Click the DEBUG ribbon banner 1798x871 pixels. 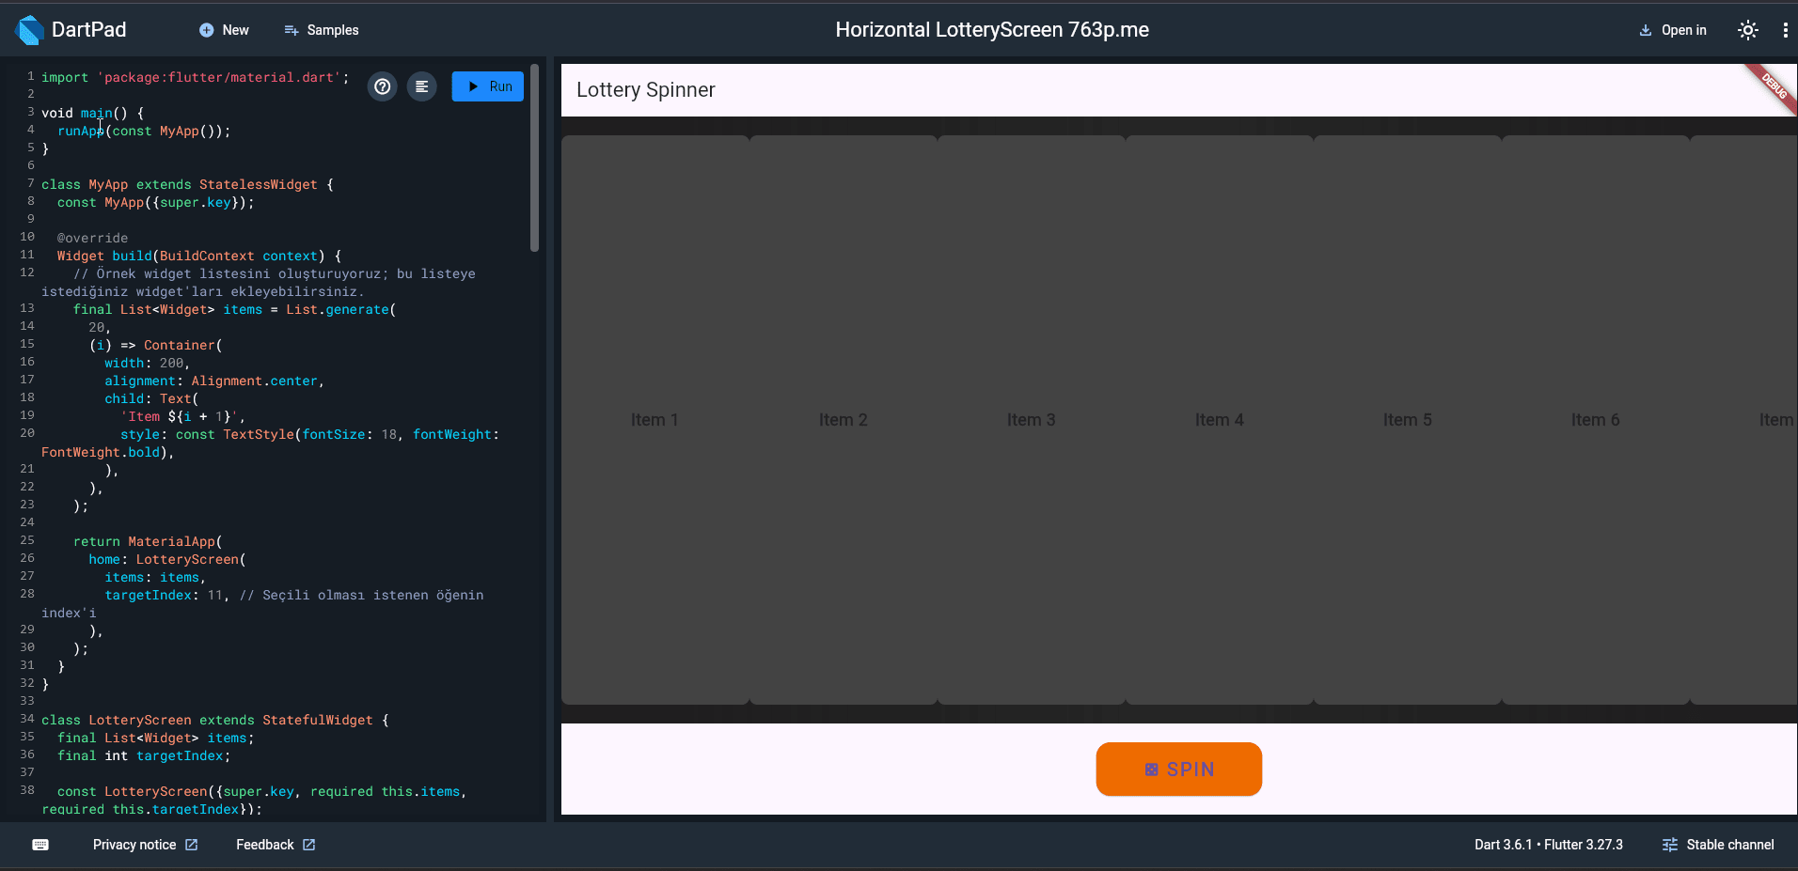point(1775,89)
